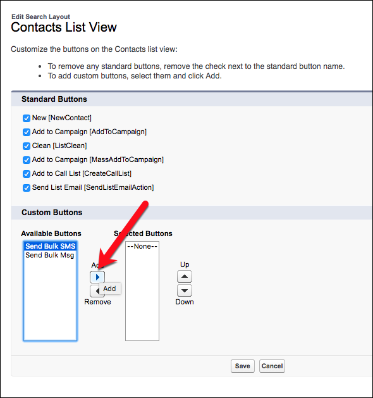Click empty area of Available Buttons listbox
373x398 pixels.
click(x=50, y=299)
